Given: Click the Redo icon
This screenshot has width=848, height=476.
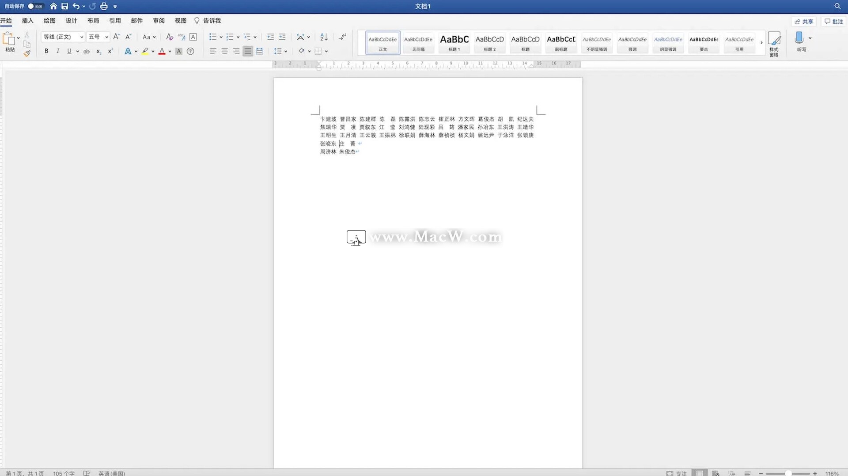Looking at the screenshot, I should click(92, 6).
